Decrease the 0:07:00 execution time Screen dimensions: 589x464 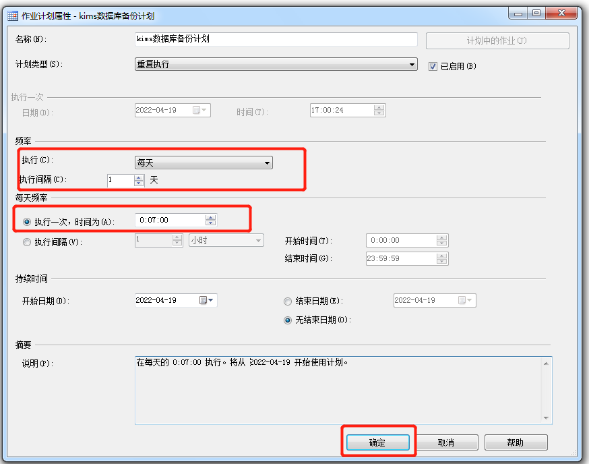(211, 223)
